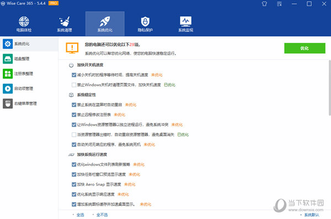Open the 隐私保护 shield section
The width and height of the screenshot is (331, 219).
pos(145,24)
